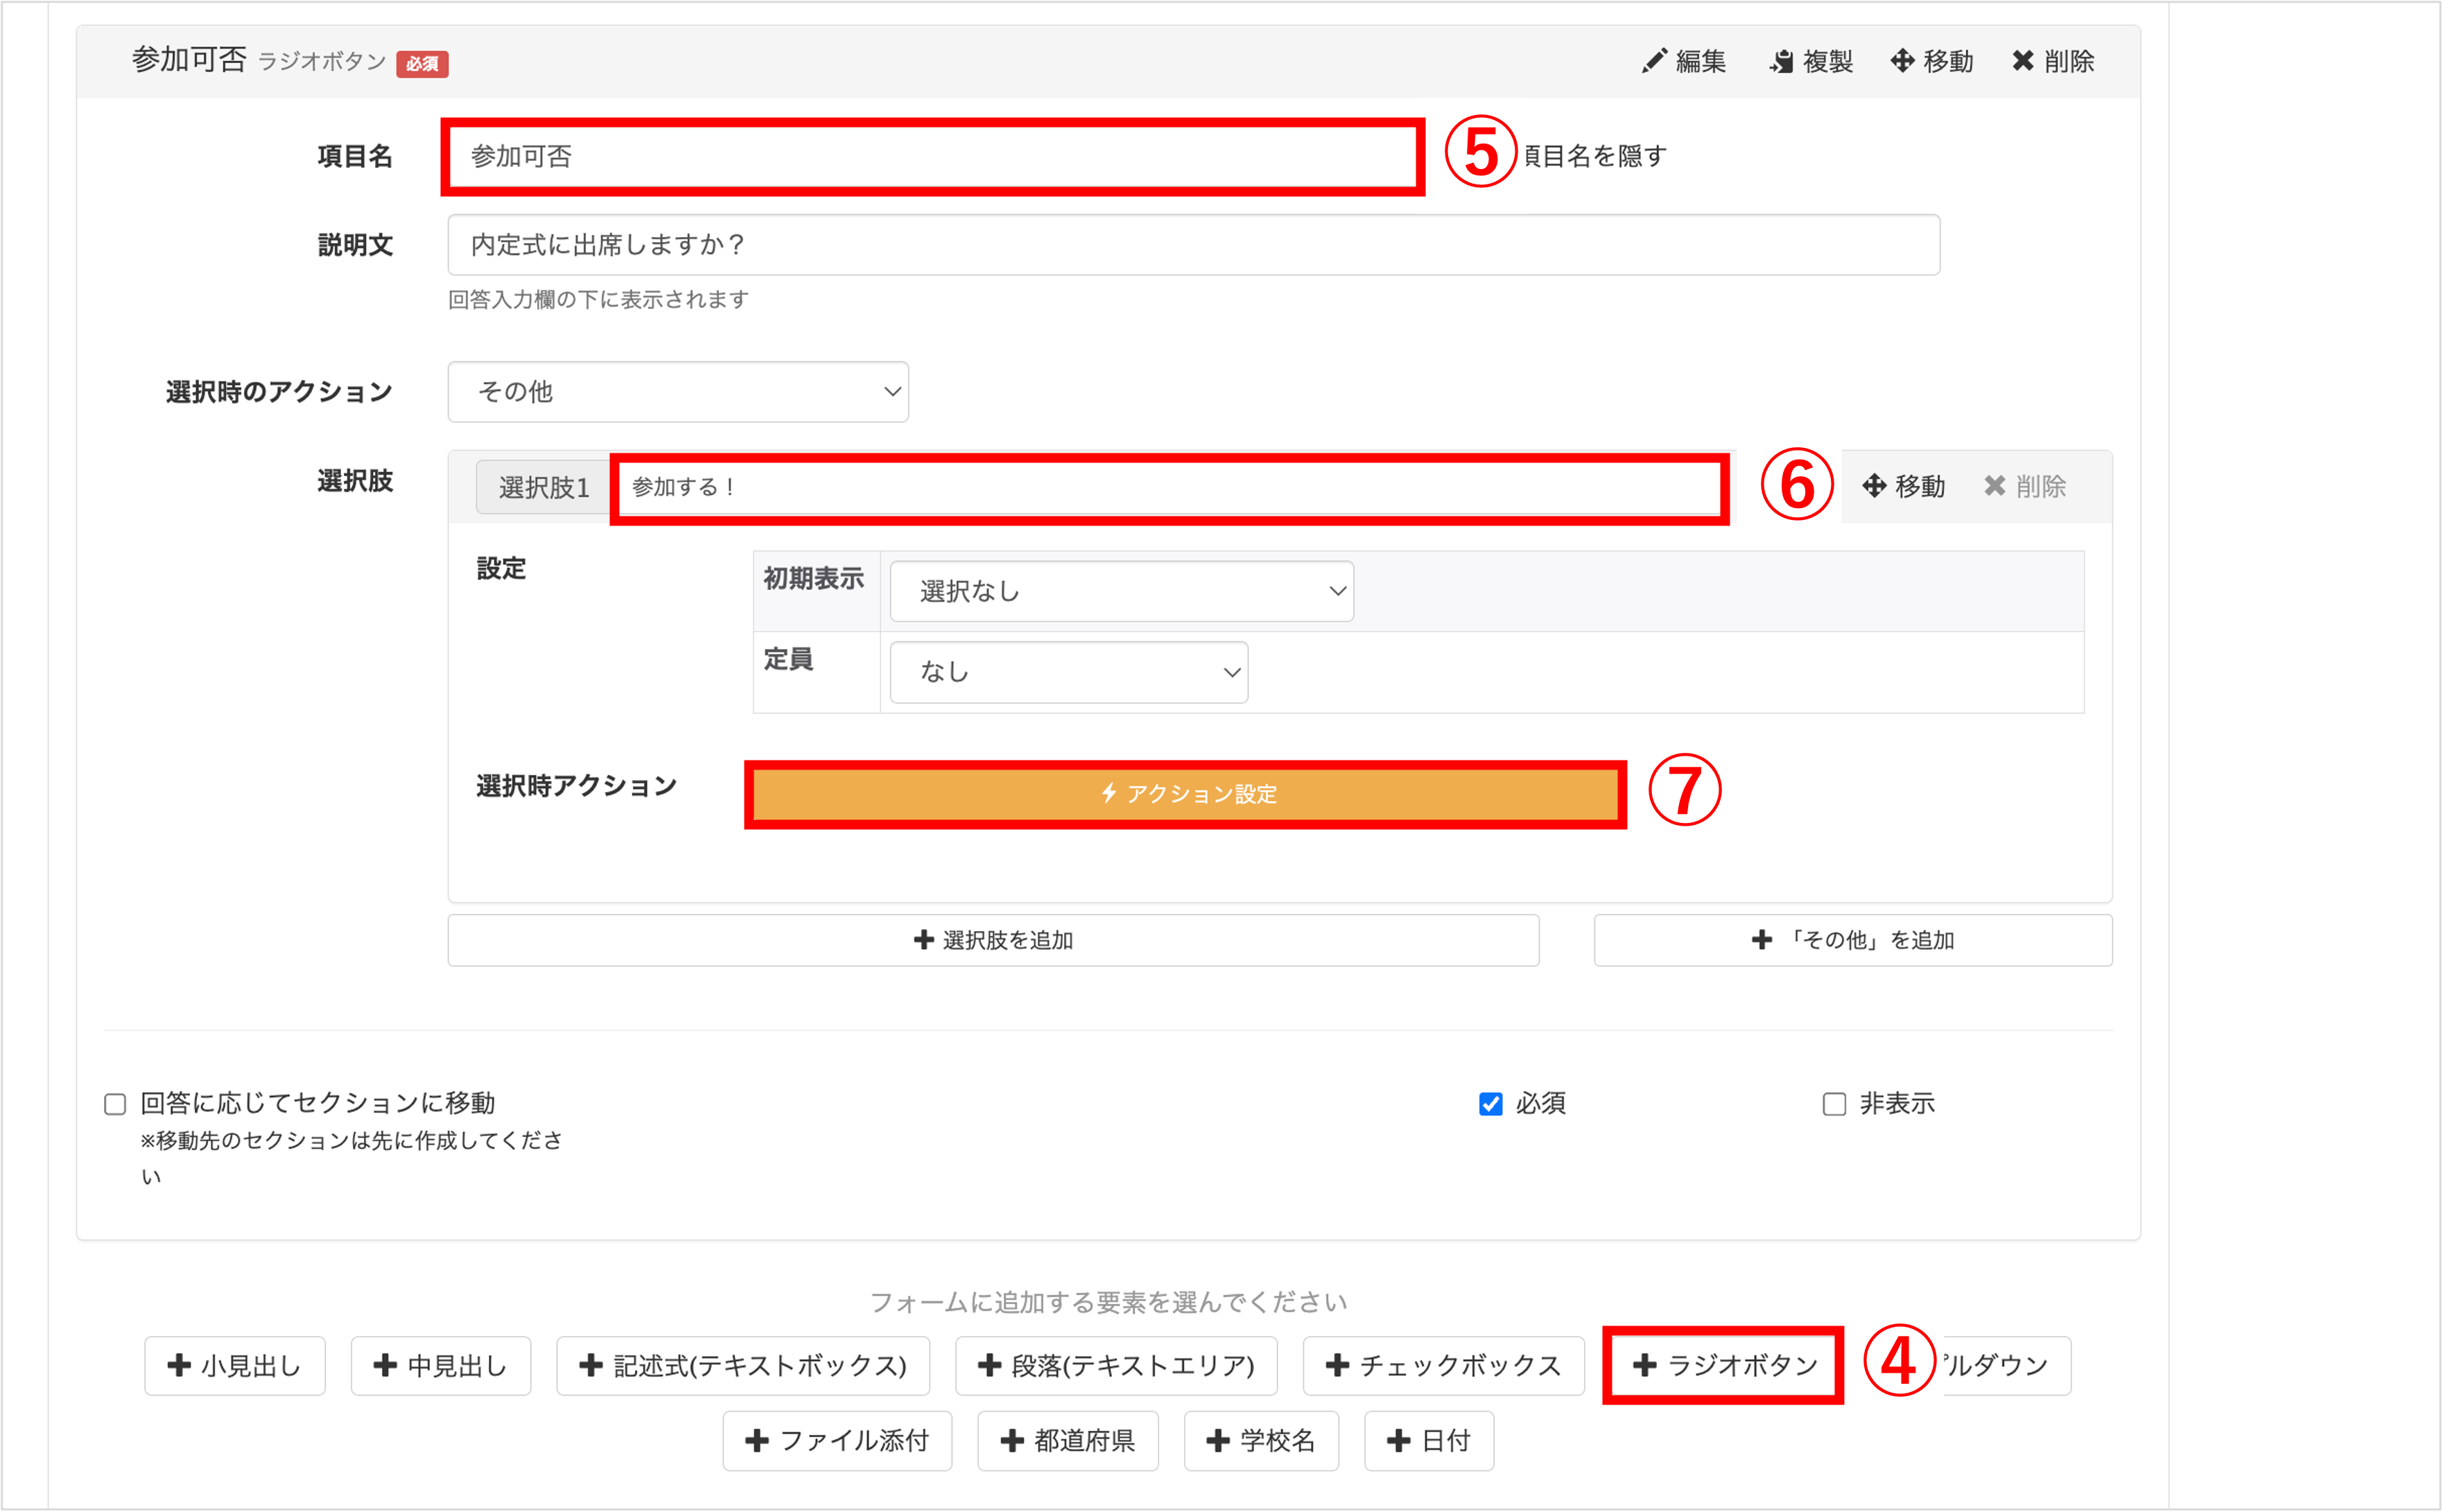Click the move (移動) icon in header
Viewport: 2443px width, 1512px height.
click(1902, 61)
